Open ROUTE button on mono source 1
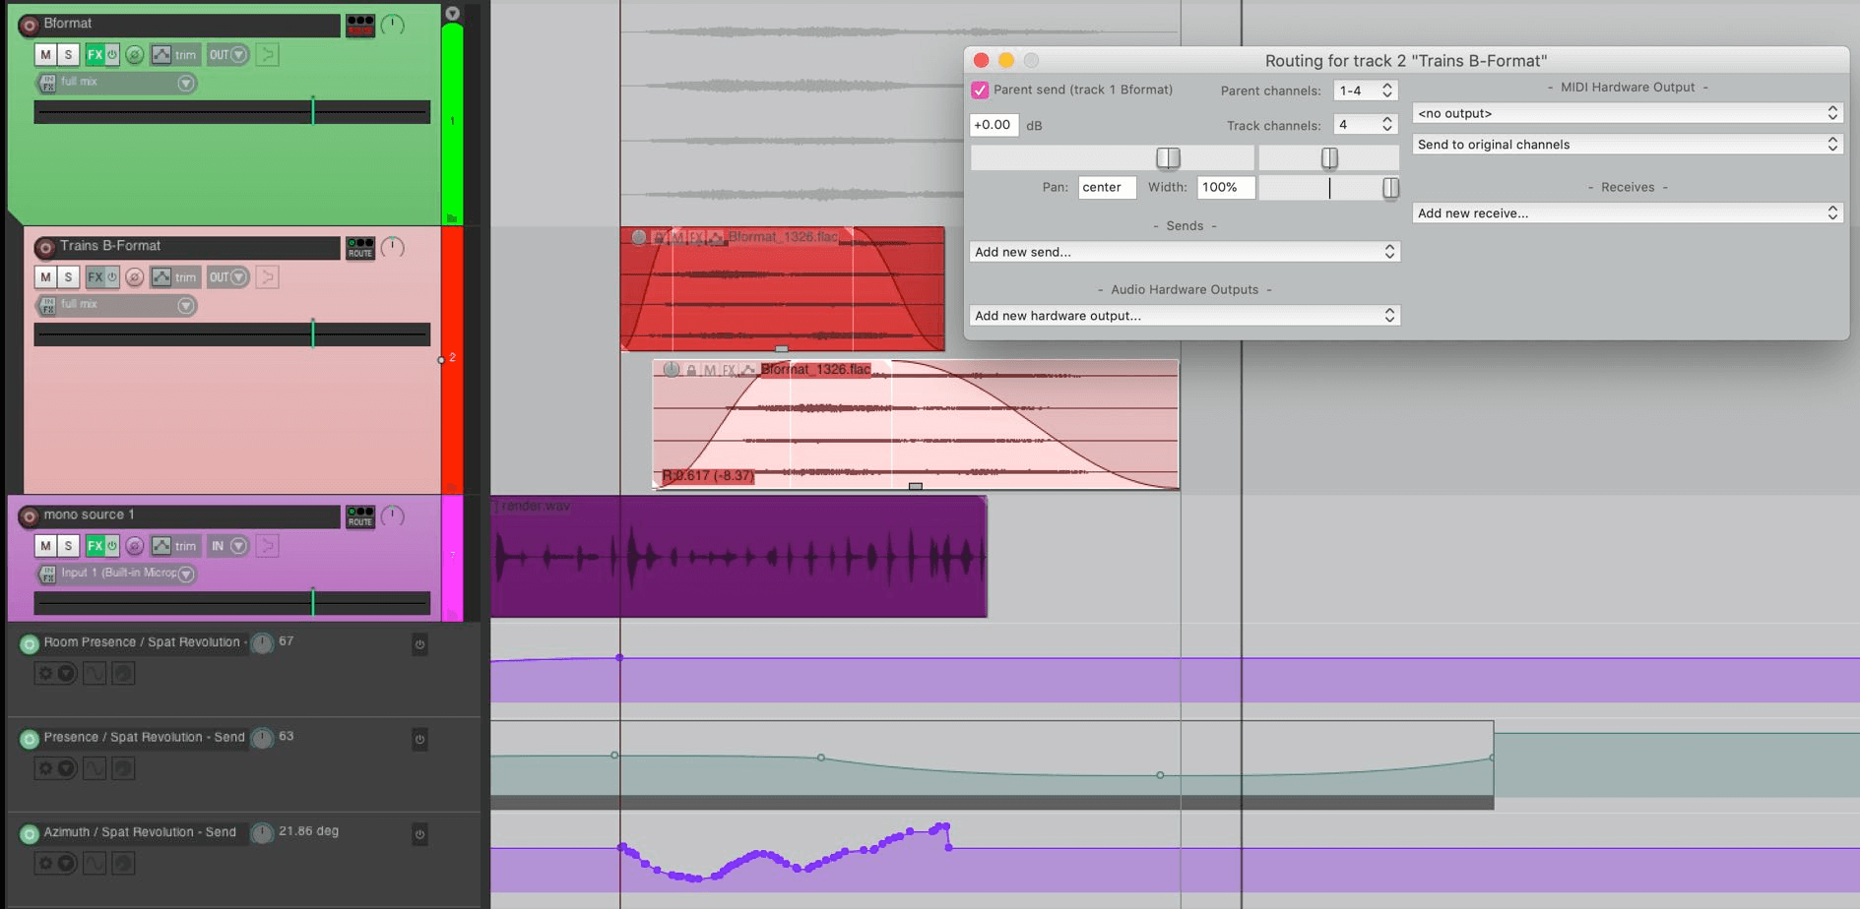Image resolution: width=1860 pixels, height=909 pixels. 360,516
